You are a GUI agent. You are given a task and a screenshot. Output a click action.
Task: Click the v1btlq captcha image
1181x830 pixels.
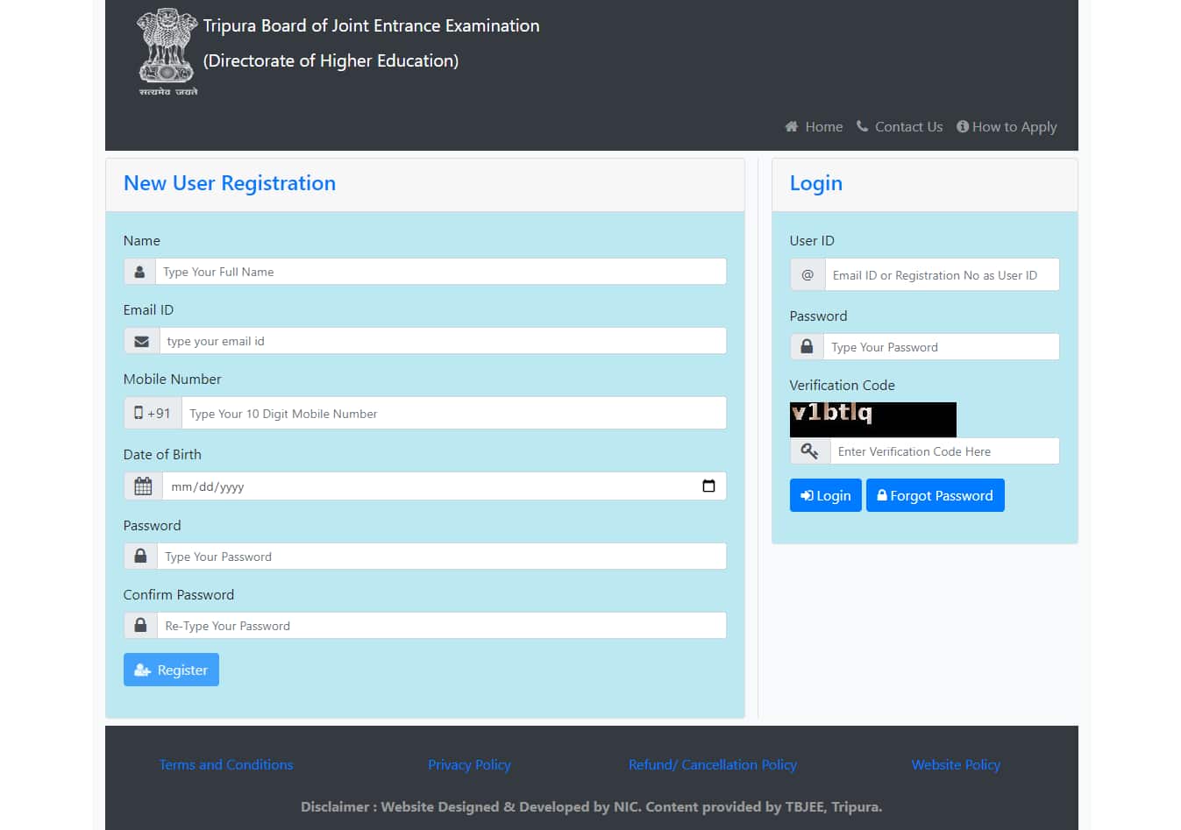click(873, 419)
